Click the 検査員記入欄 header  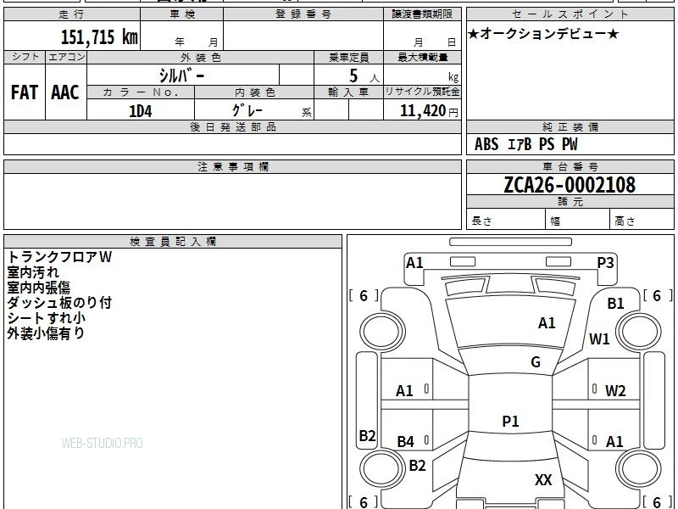173,242
